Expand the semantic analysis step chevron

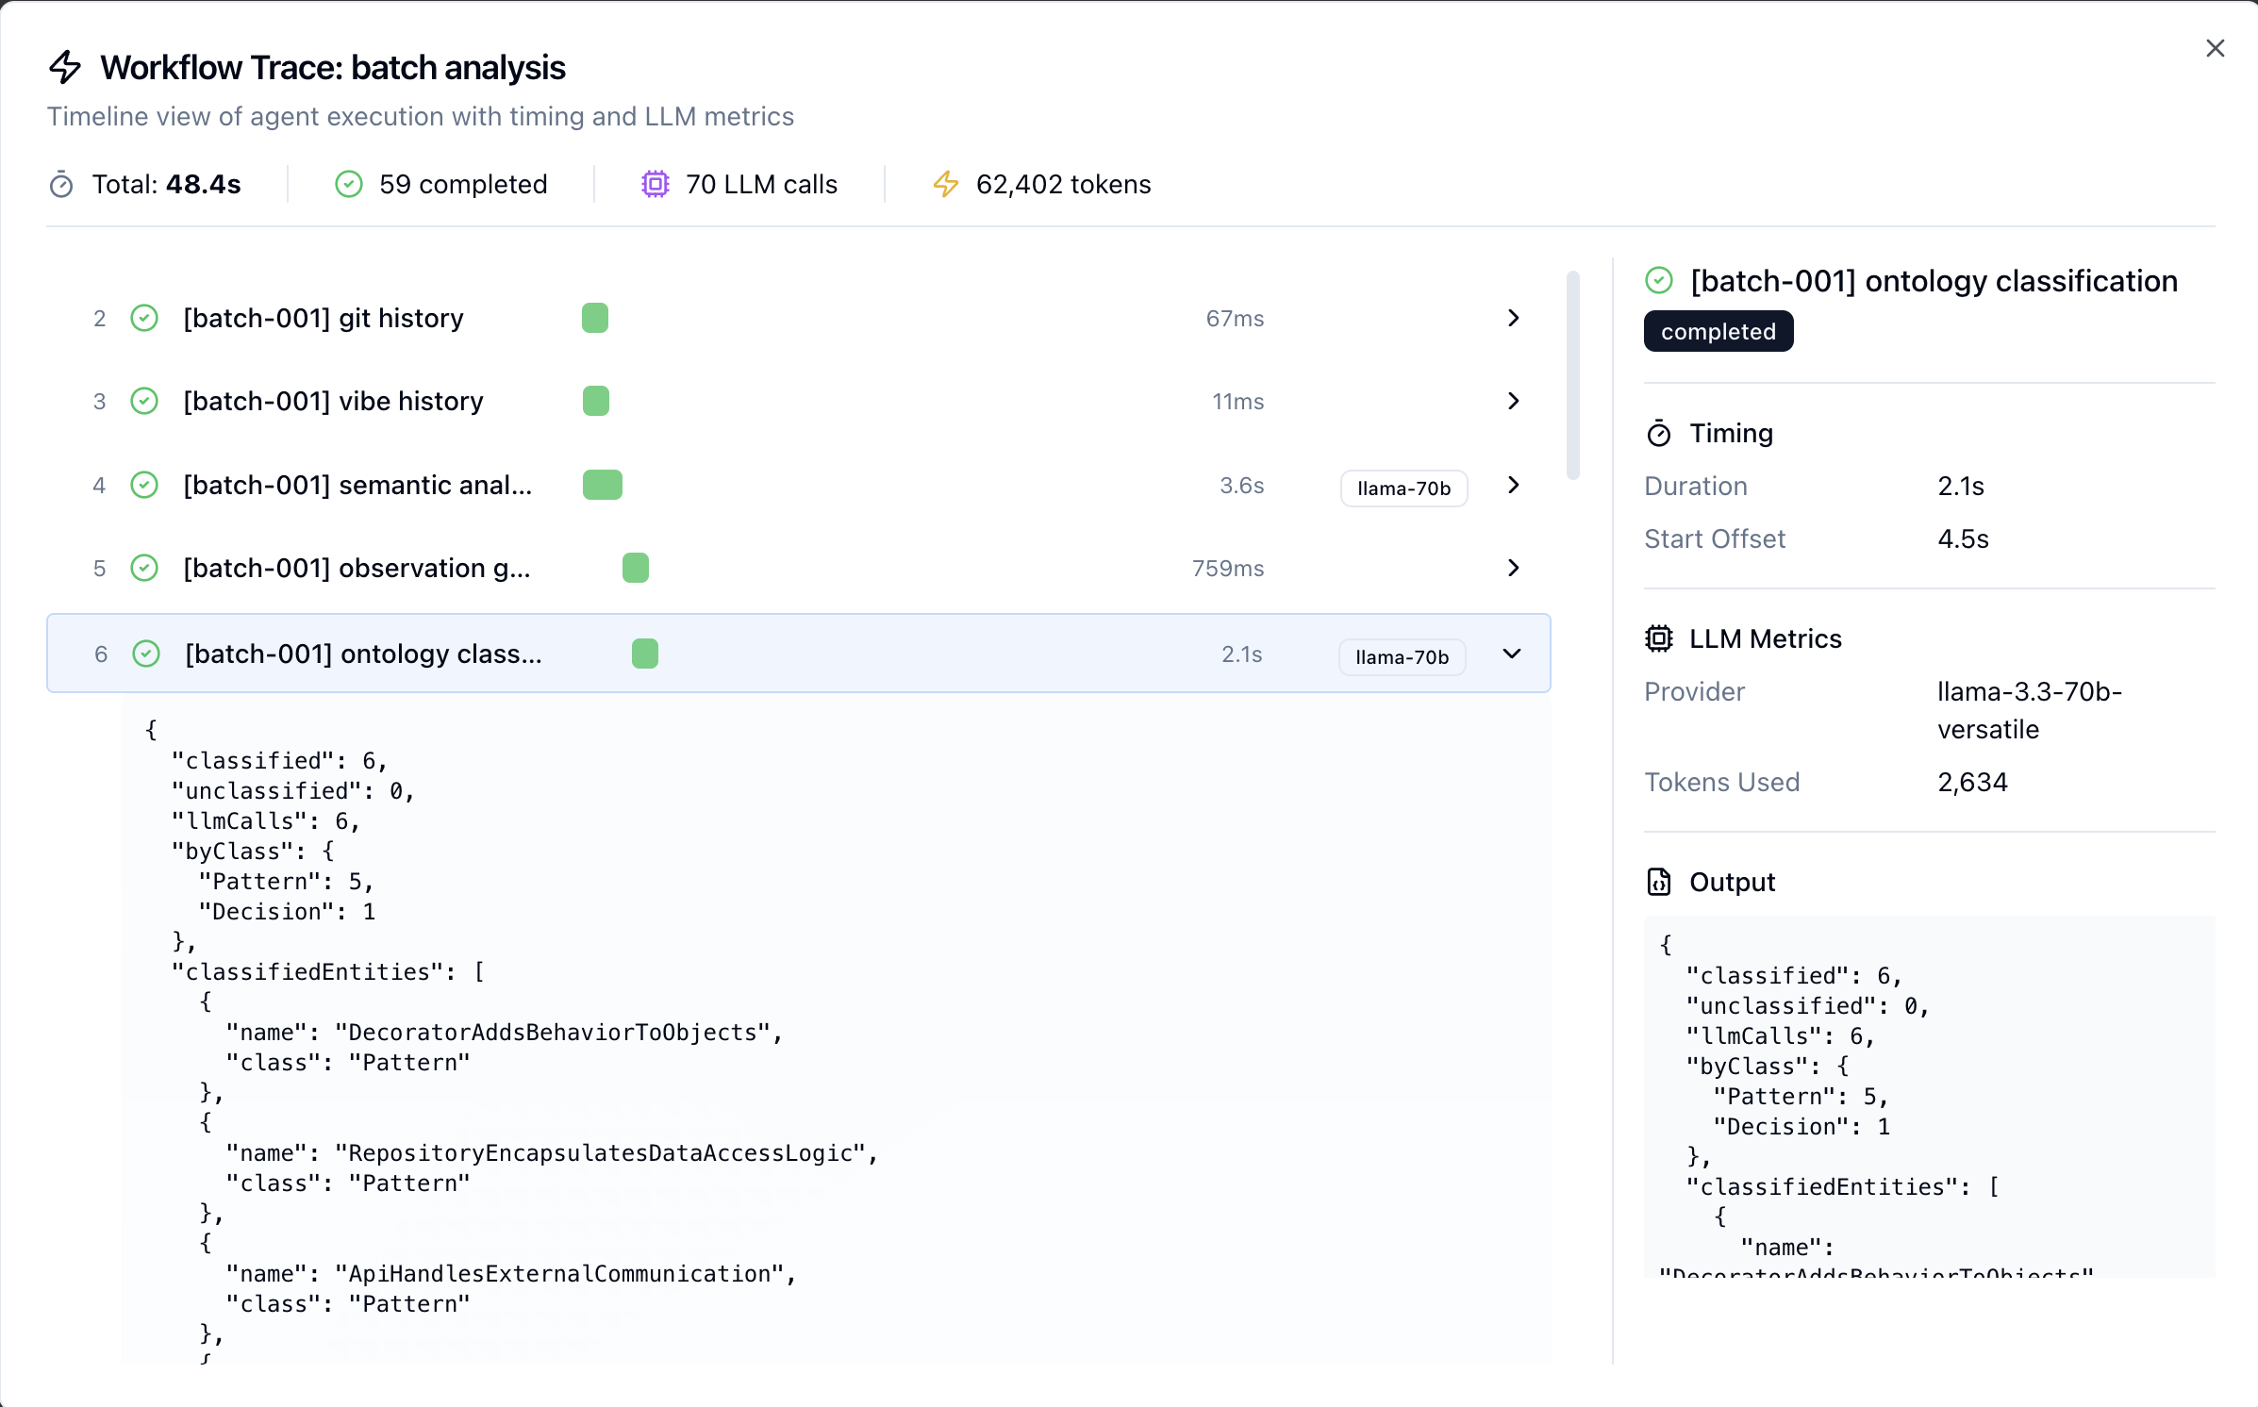click(x=1514, y=485)
